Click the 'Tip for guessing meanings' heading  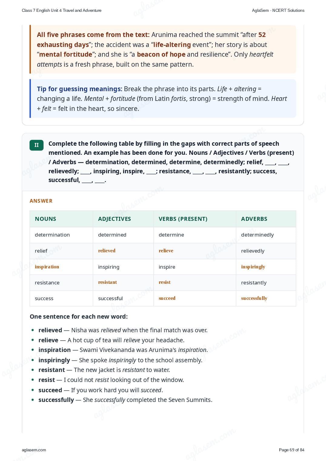[80, 89]
